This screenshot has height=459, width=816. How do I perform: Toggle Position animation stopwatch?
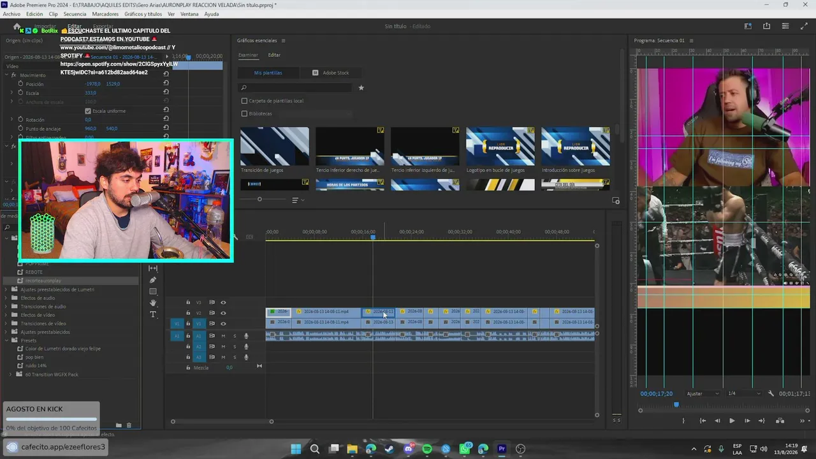click(20, 84)
